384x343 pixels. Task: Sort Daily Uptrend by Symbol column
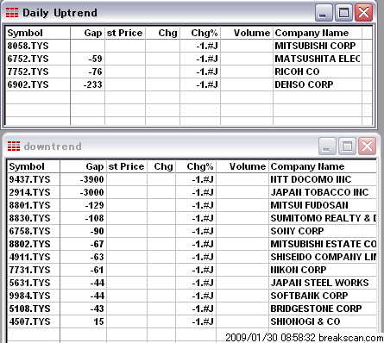38,33
